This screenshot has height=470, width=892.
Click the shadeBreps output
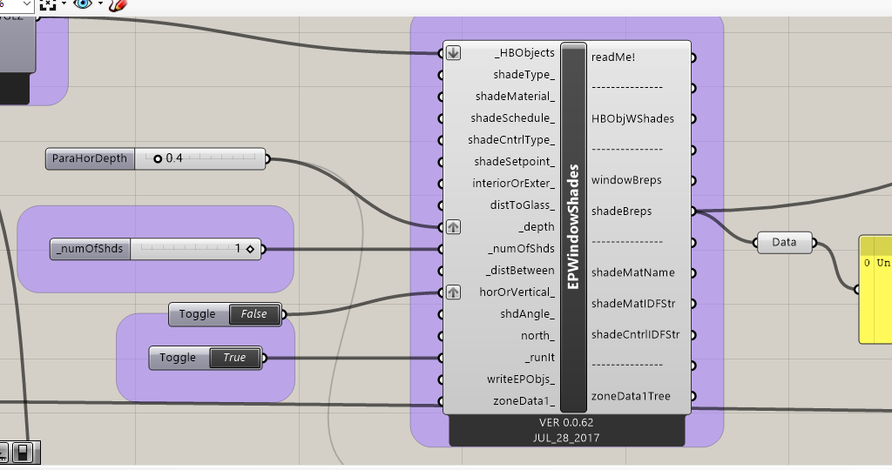(621, 211)
